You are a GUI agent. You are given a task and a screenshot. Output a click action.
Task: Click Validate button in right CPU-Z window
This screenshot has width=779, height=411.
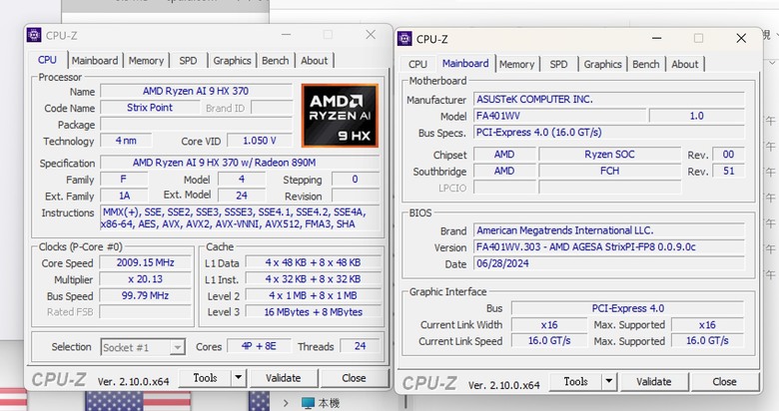pyautogui.click(x=654, y=381)
